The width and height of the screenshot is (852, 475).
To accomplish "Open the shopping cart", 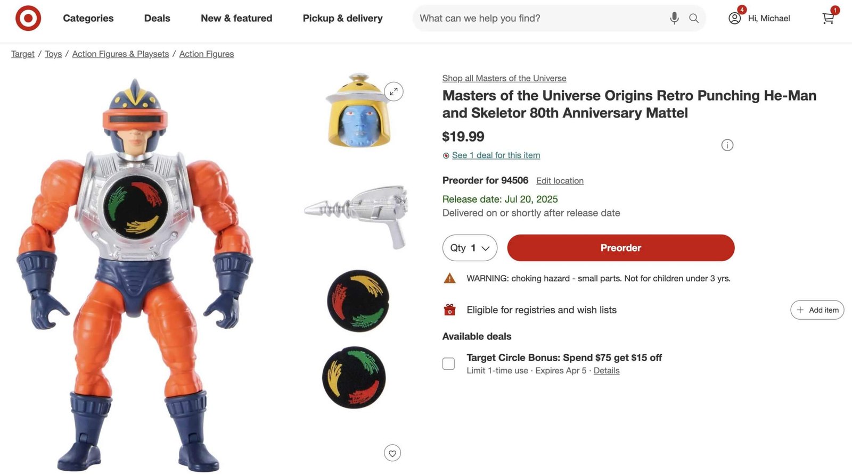I will pos(828,19).
